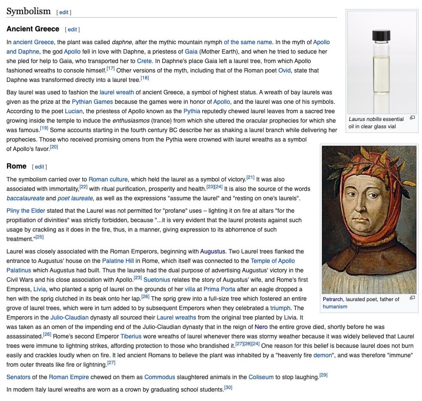The height and width of the screenshot is (401, 422).
Task: Open the Palatine Hill link
Action: click(118, 261)
